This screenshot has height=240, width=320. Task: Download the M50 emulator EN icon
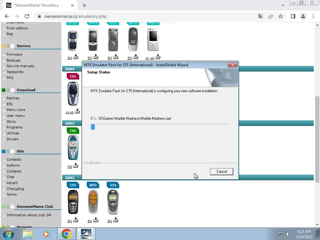[96, 220]
